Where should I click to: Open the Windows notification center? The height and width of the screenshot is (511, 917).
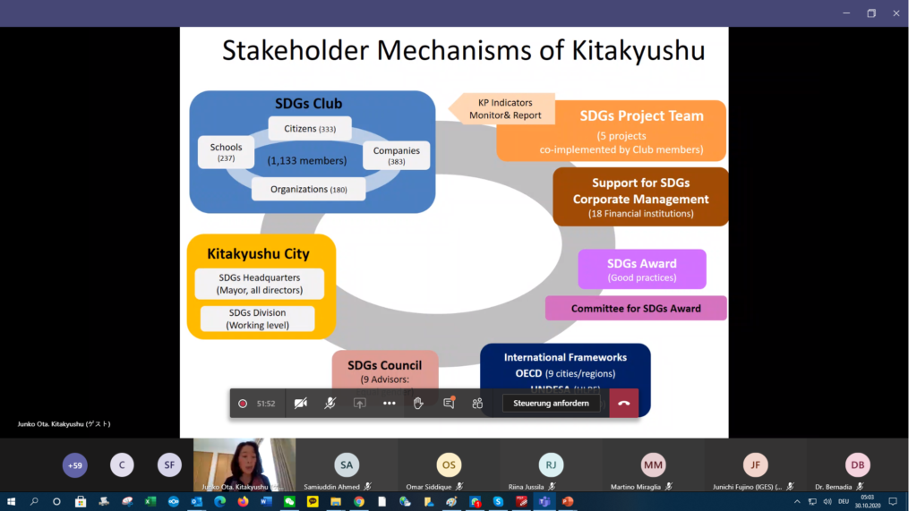[893, 502]
